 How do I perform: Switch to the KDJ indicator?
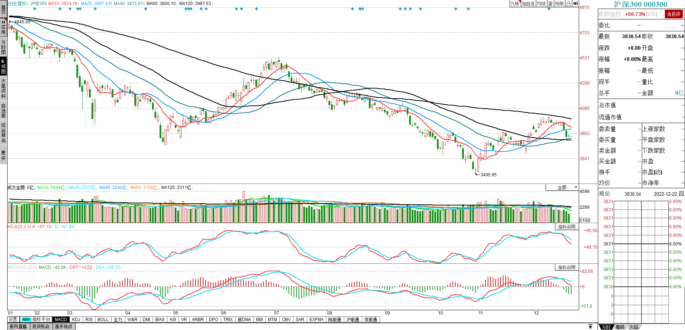pos(76,319)
